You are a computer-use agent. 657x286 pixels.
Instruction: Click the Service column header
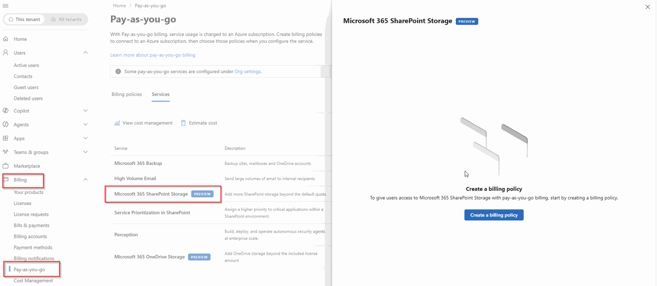tap(121, 148)
